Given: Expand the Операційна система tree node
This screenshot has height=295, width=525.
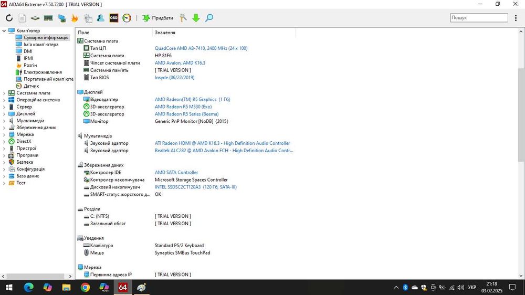Looking at the screenshot, I should coord(4,100).
